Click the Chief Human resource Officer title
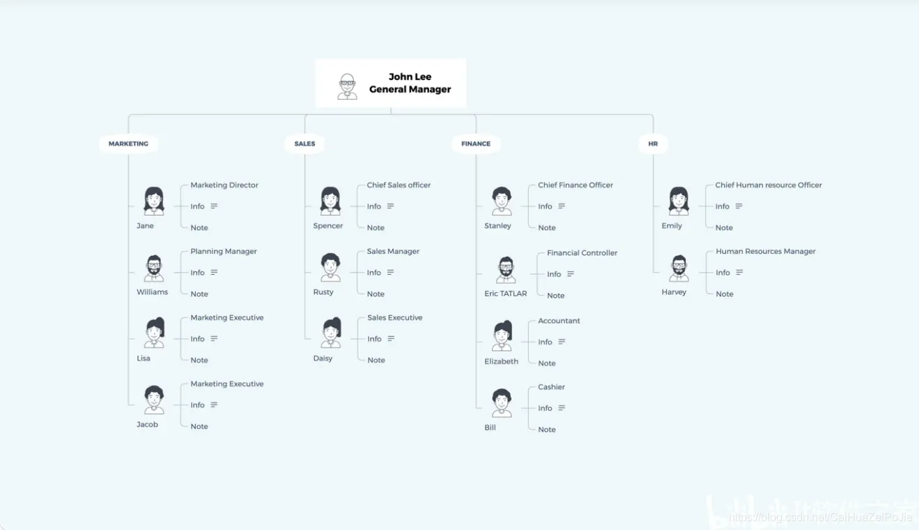Image resolution: width=919 pixels, height=530 pixels. coord(769,185)
